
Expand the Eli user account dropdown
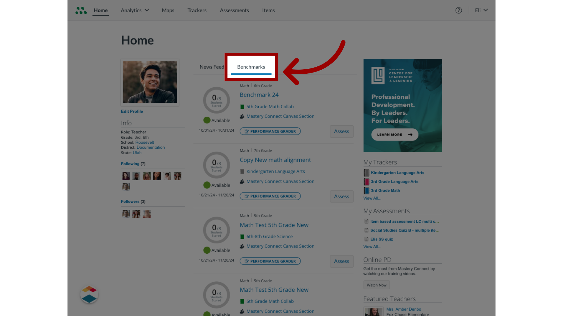coord(481,10)
